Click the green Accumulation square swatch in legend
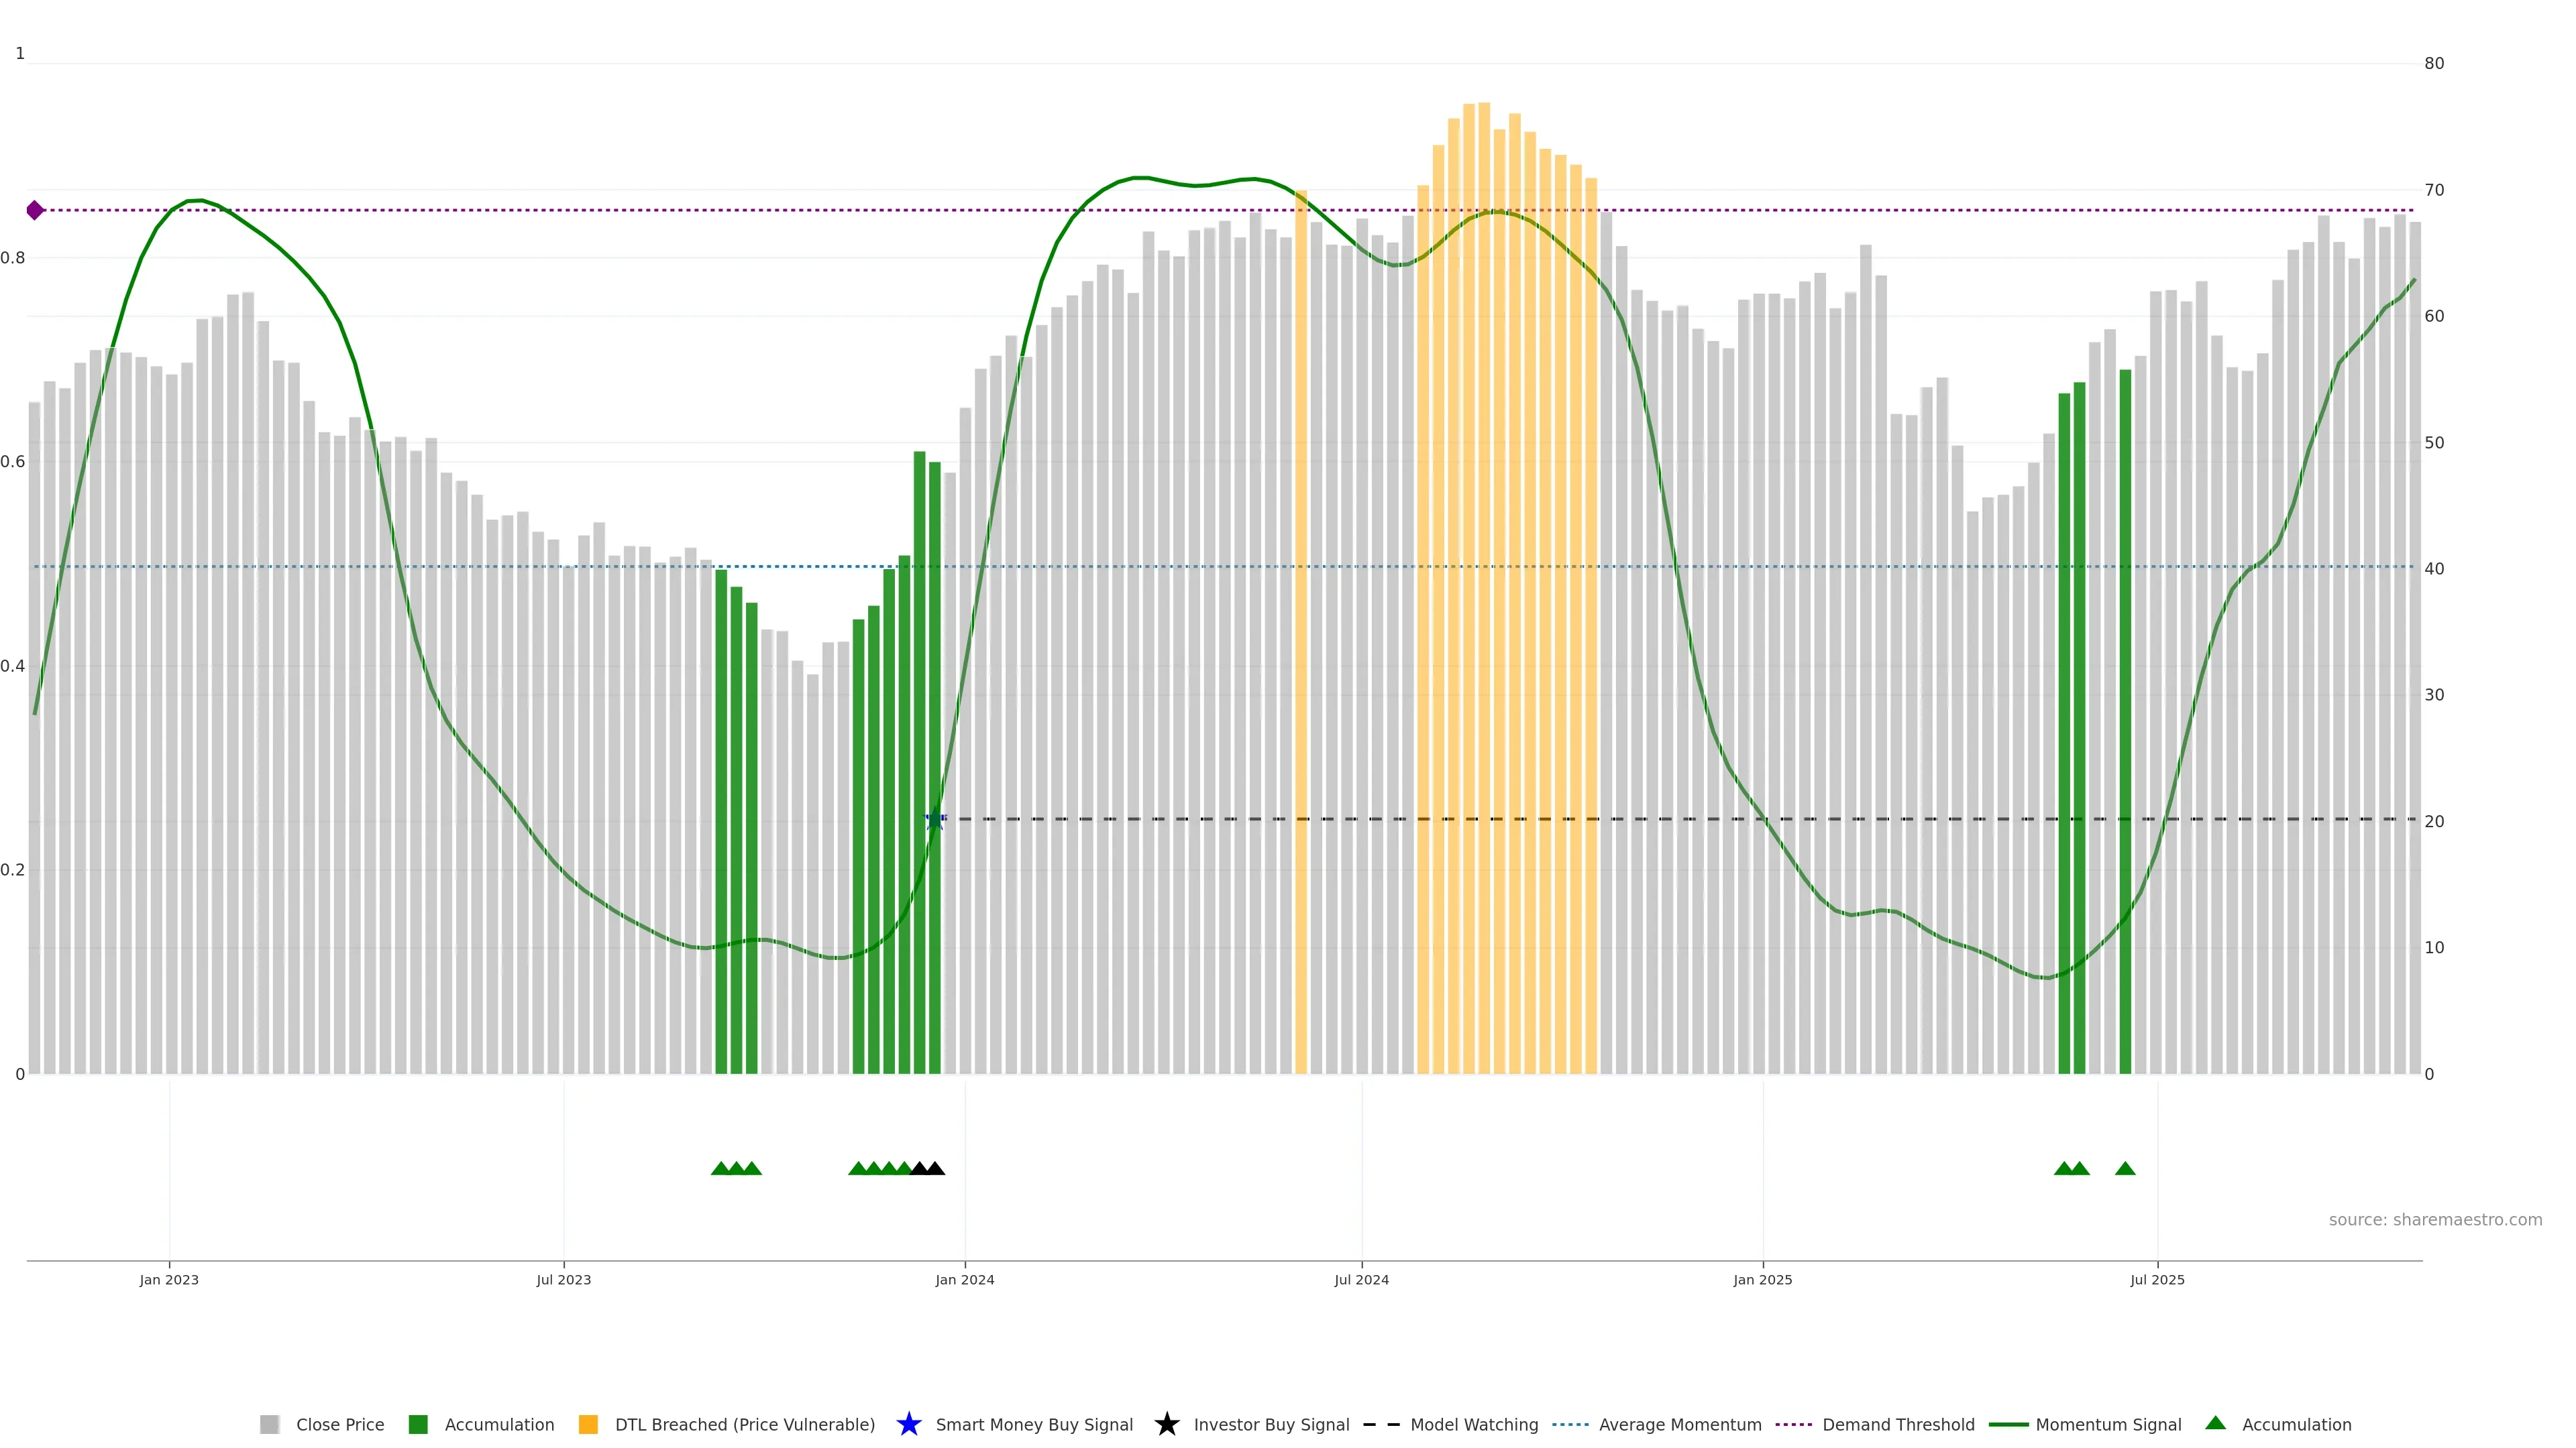 (418, 1424)
